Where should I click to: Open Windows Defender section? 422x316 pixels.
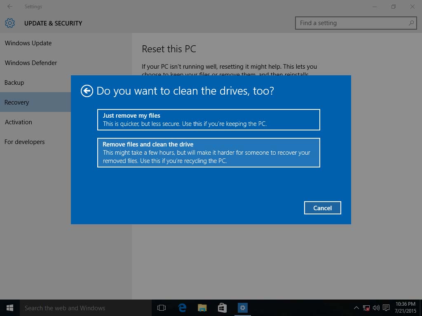click(31, 63)
